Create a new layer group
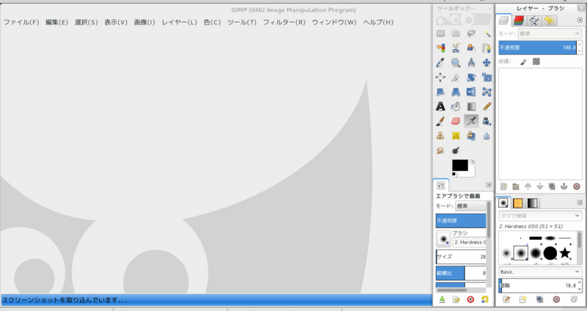Image resolution: width=587 pixels, height=311 pixels. pyautogui.click(x=516, y=186)
